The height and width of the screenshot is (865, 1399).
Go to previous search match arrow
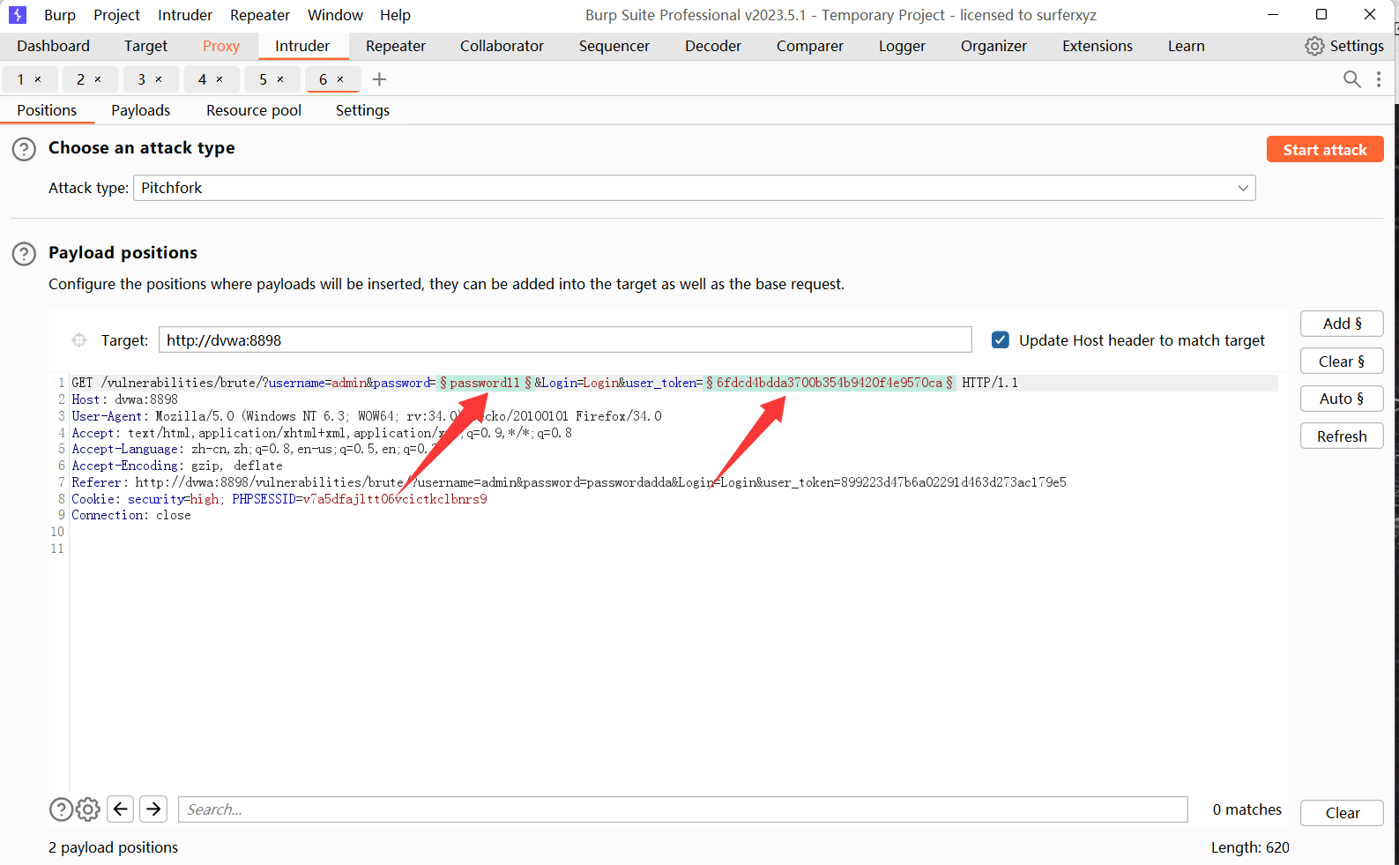pyautogui.click(x=121, y=809)
